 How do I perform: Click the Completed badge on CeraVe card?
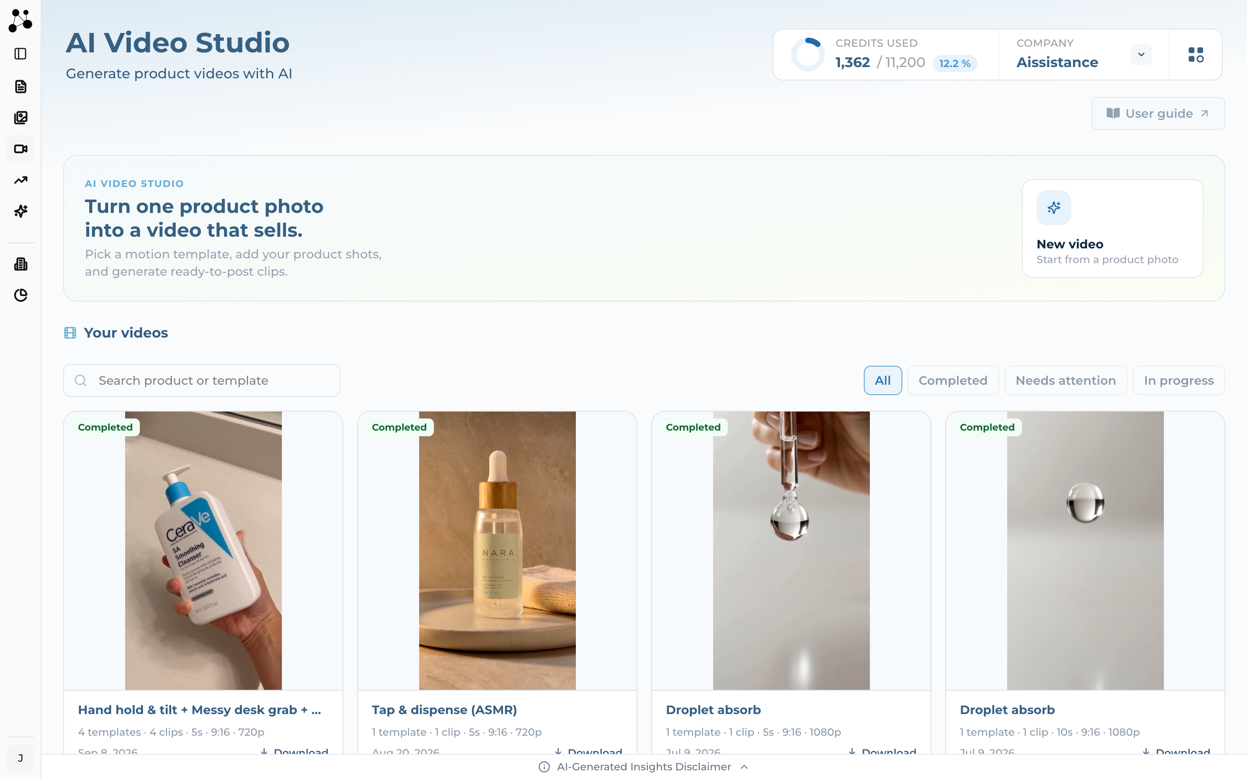coord(105,427)
